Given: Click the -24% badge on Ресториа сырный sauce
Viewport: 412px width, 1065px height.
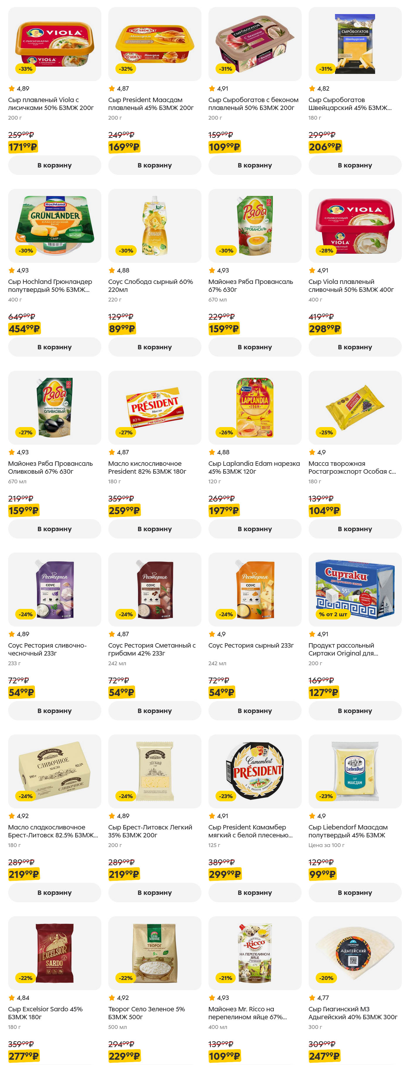Looking at the screenshot, I should [226, 614].
